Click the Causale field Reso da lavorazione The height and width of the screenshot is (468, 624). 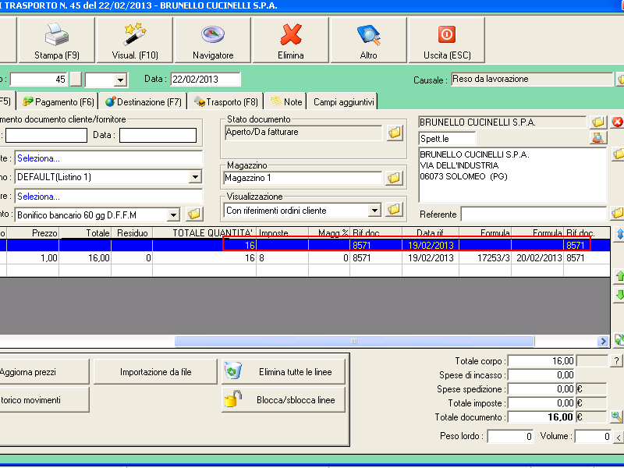click(x=532, y=79)
